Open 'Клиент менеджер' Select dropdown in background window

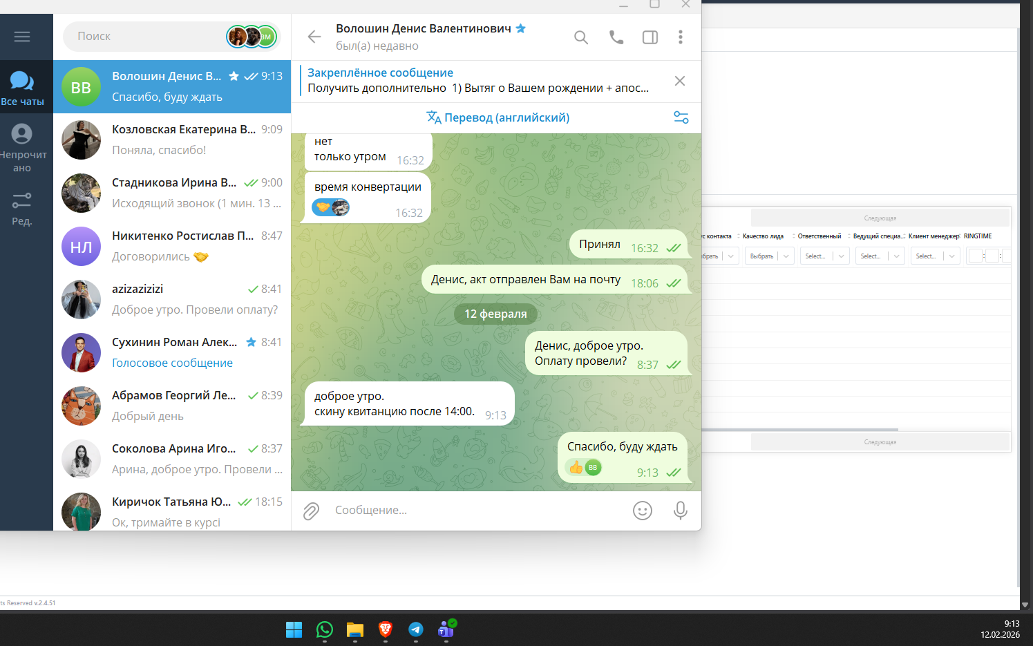click(x=936, y=256)
